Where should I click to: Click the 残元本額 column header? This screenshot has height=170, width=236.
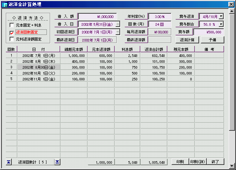click(x=180, y=49)
